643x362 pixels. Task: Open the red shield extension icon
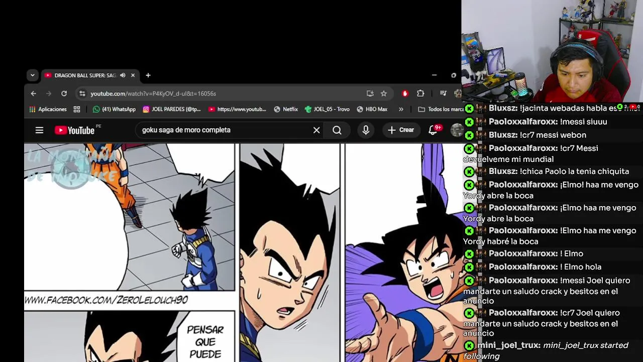pos(405,94)
